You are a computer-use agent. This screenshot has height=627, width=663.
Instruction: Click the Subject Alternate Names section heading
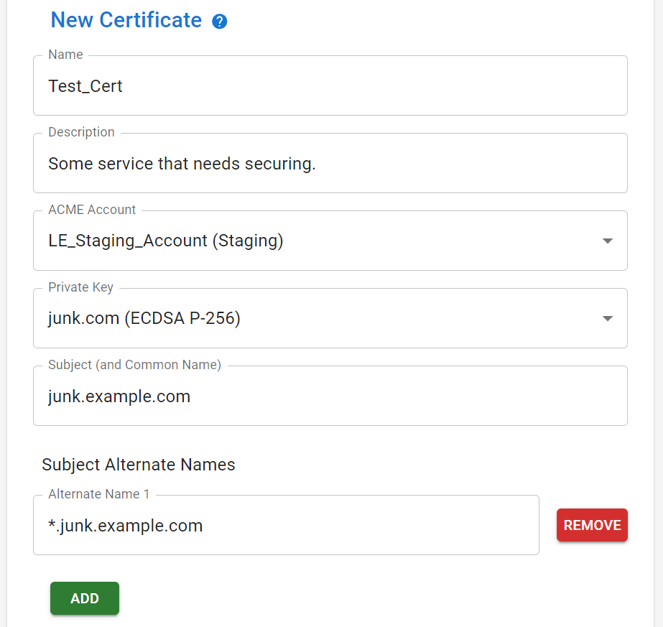point(138,465)
